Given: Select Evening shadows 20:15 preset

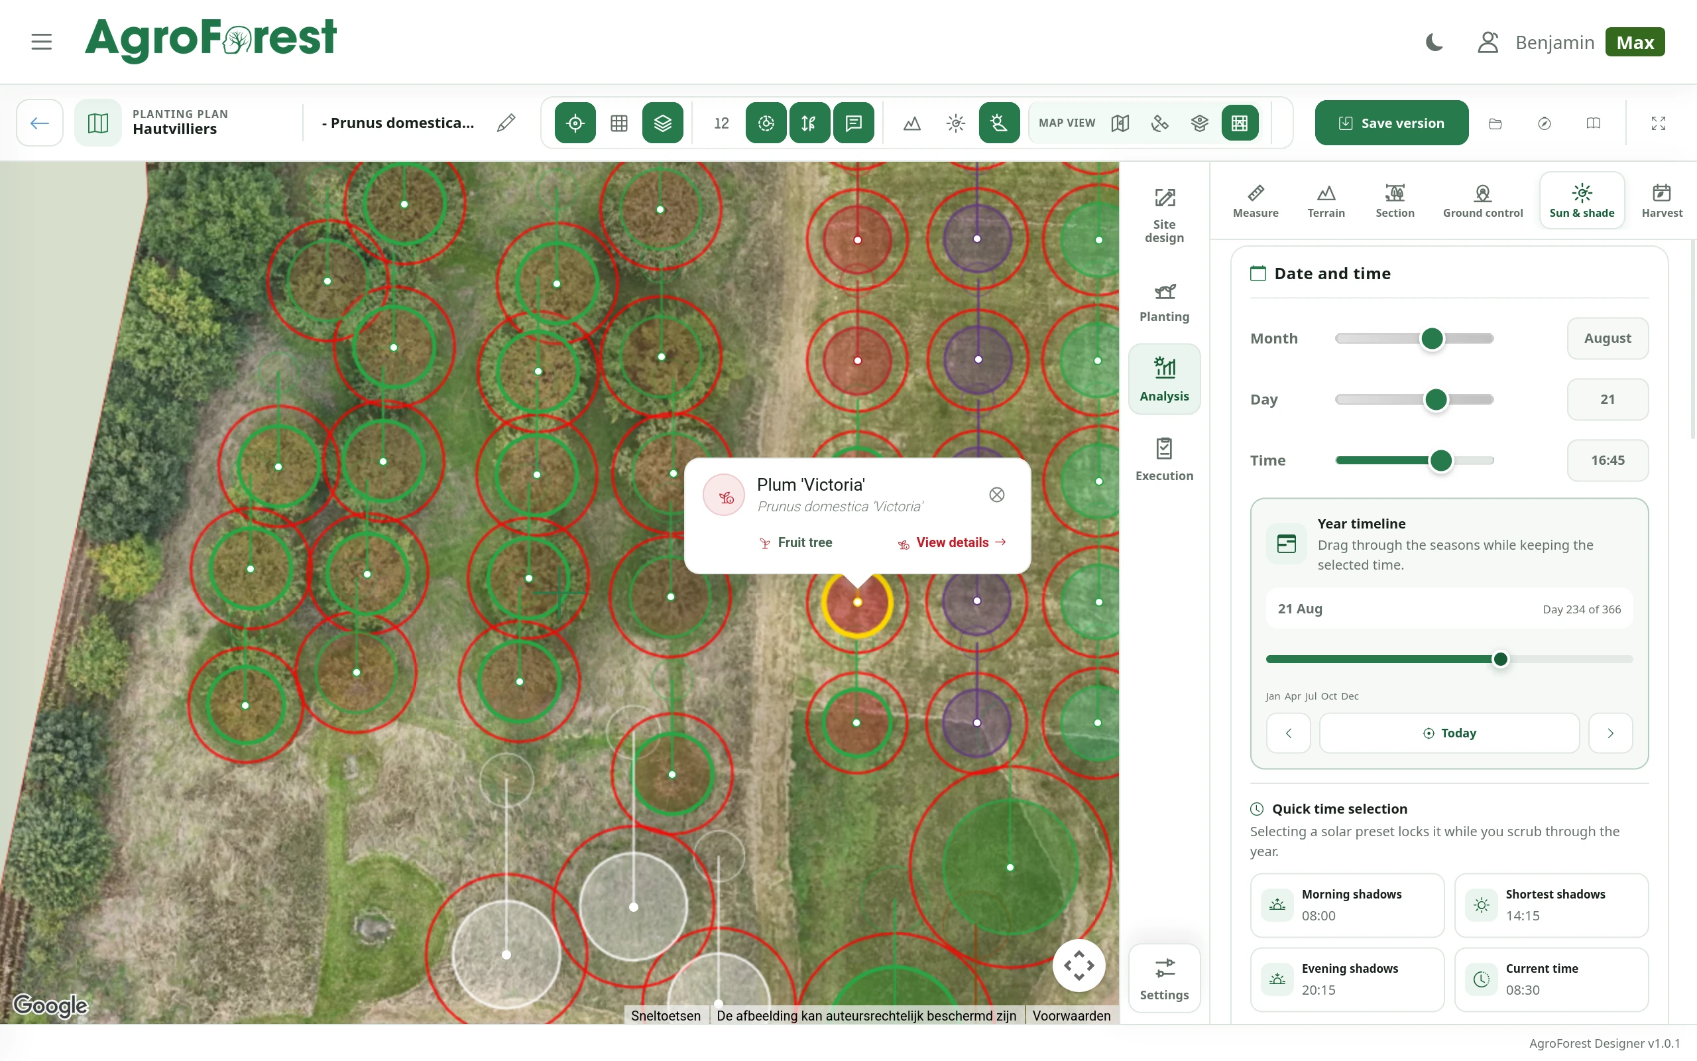Looking at the screenshot, I should 1347,979.
